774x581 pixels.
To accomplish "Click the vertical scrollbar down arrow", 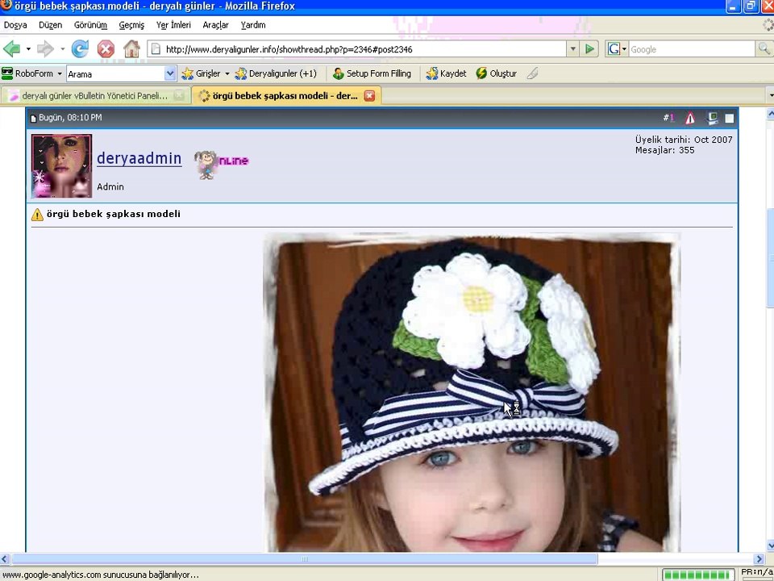I will [x=770, y=545].
